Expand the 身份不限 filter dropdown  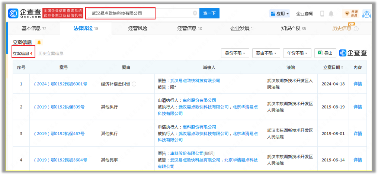click(x=235, y=53)
